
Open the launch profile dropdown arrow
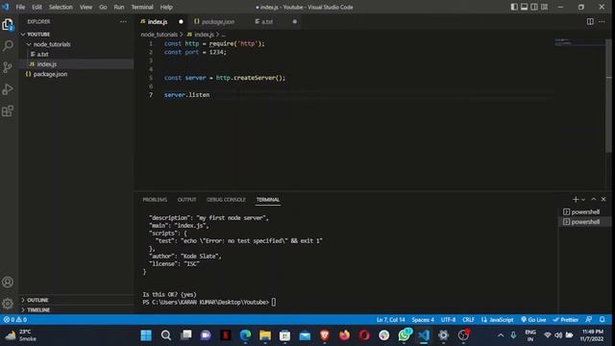(x=583, y=200)
